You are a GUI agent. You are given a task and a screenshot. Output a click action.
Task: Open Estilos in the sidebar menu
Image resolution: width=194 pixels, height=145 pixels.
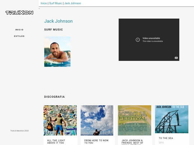pyautogui.click(x=19, y=36)
